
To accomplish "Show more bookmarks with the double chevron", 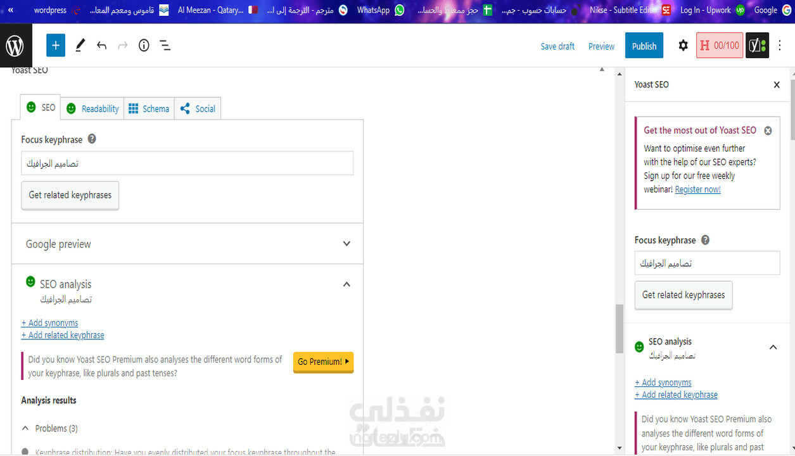I will pyautogui.click(x=11, y=10).
